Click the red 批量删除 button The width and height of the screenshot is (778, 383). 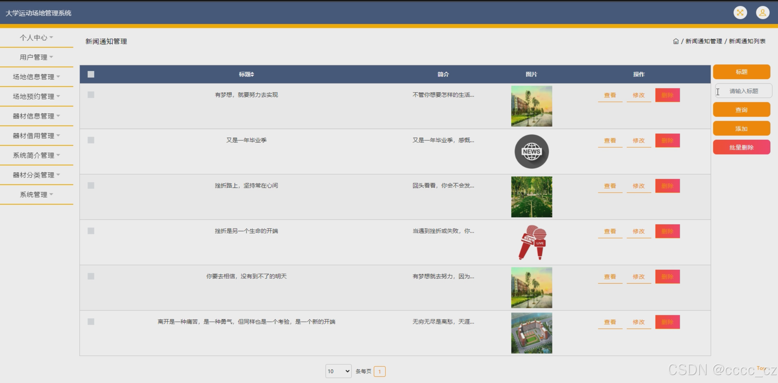click(741, 147)
